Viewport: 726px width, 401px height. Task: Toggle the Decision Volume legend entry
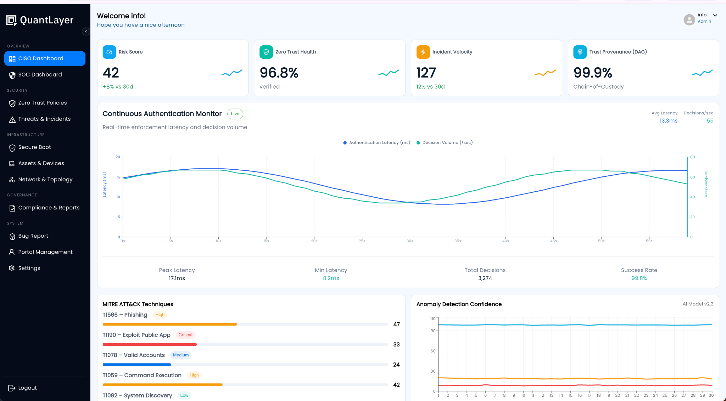point(445,142)
